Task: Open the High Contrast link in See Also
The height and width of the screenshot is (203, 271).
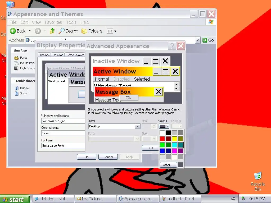Action: point(25,68)
